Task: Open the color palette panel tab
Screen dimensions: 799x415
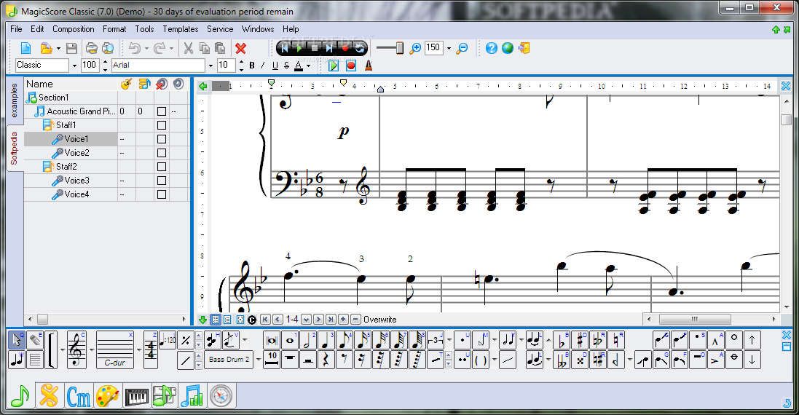Action: coord(108,396)
